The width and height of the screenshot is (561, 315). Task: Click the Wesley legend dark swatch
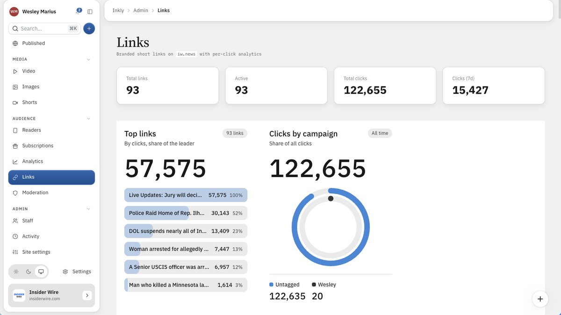(x=314, y=285)
